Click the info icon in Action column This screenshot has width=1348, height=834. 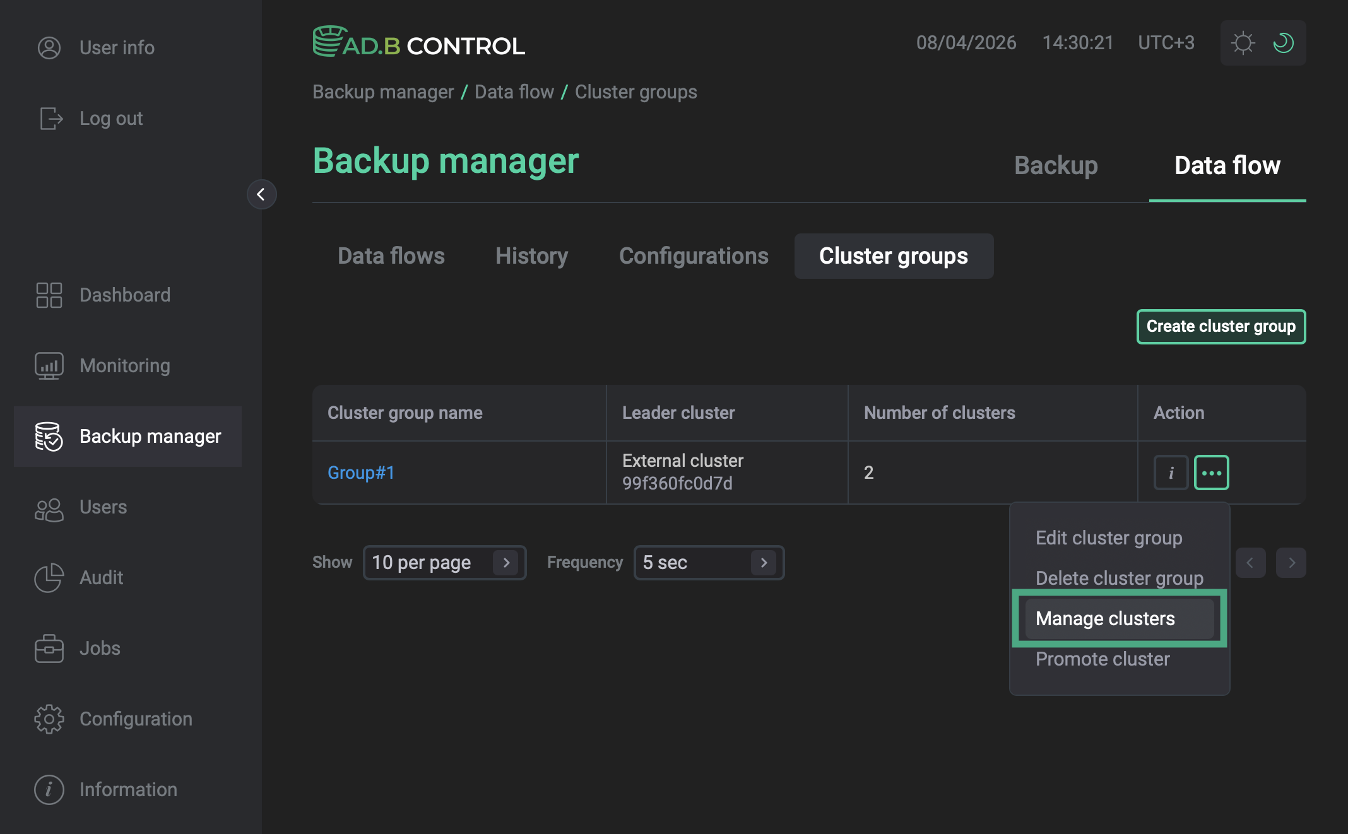click(x=1171, y=473)
